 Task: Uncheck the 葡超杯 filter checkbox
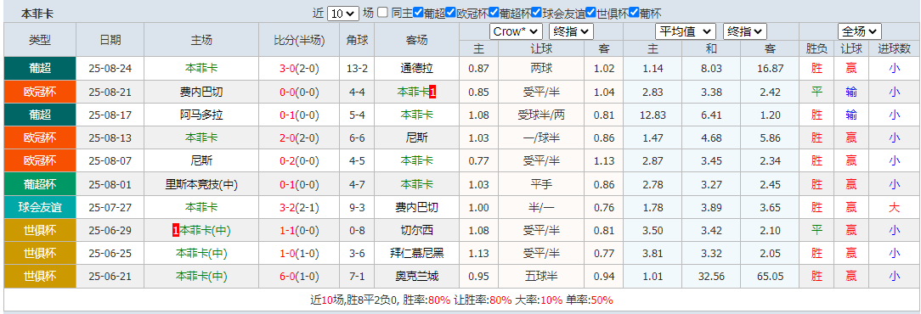point(494,13)
